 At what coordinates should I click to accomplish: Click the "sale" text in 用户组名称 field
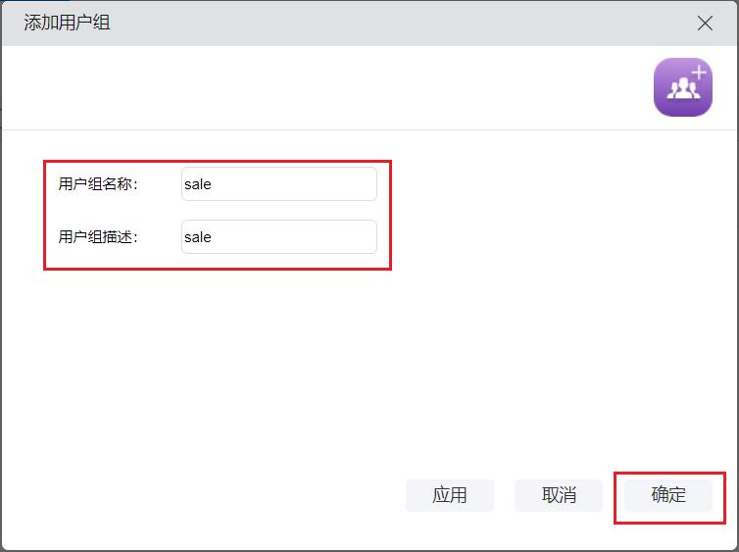pos(198,184)
